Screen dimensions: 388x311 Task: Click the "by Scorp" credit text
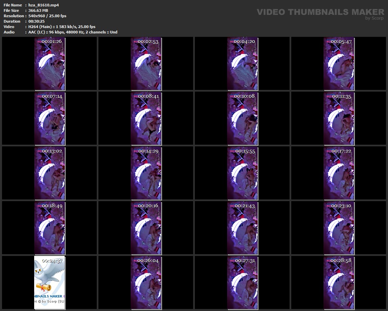(x=374, y=18)
